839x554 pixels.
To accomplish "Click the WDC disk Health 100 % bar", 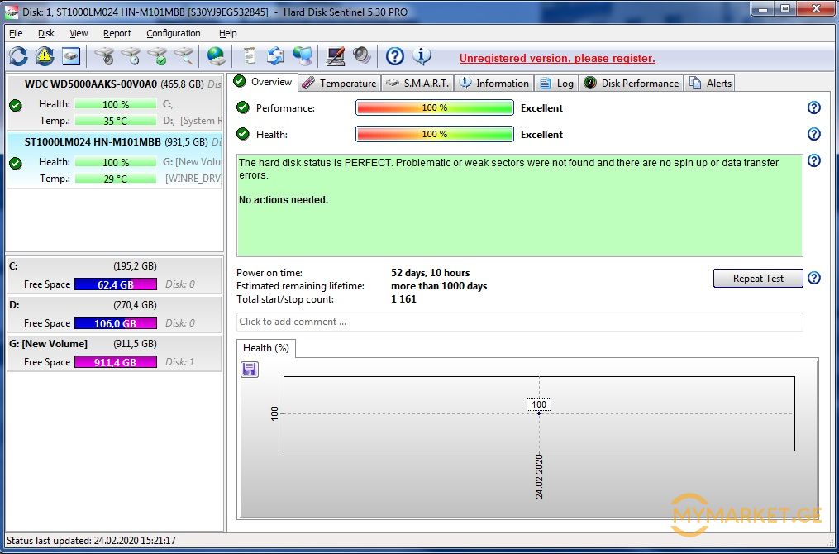I will tap(116, 104).
